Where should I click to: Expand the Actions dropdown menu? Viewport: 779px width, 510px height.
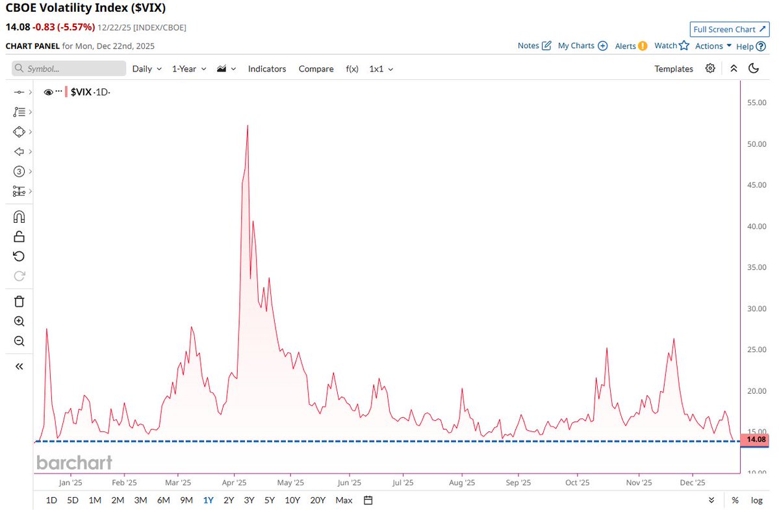(711, 45)
